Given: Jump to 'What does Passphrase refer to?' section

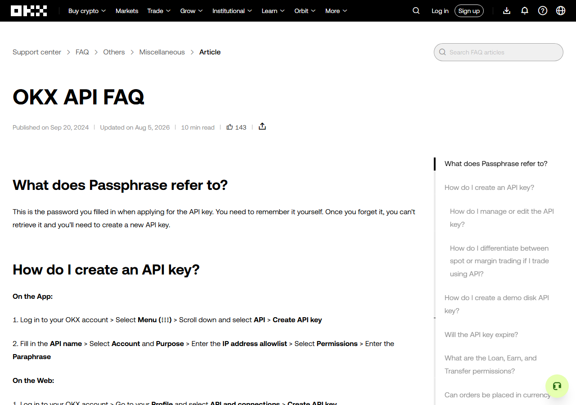Looking at the screenshot, I should [496, 164].
